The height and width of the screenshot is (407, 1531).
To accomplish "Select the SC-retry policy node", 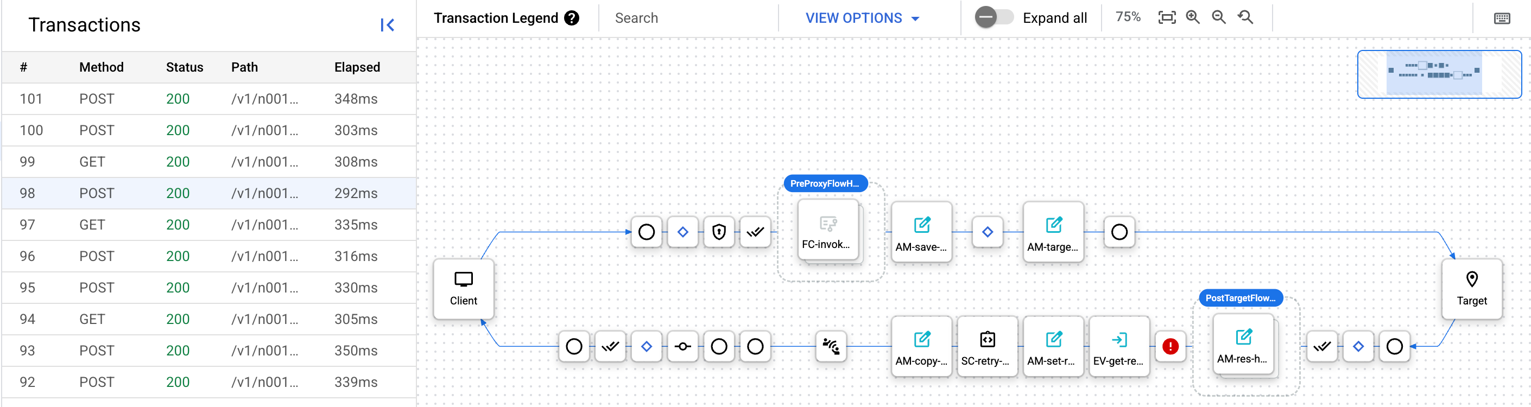I will pos(986,346).
